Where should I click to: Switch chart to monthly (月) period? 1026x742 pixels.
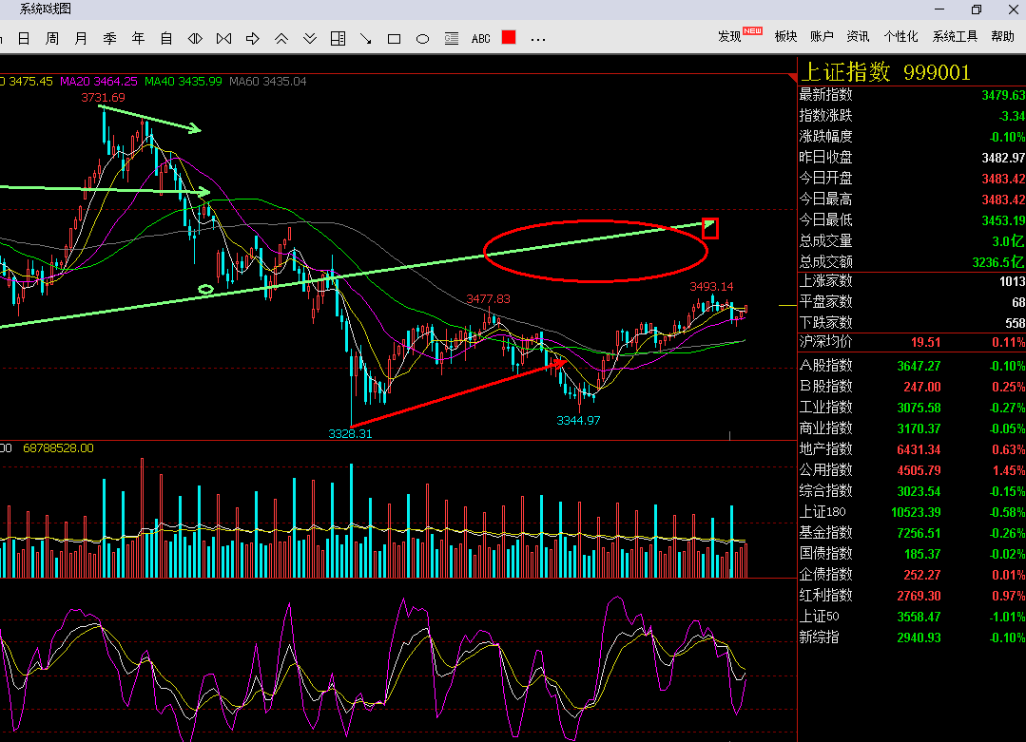(81, 39)
